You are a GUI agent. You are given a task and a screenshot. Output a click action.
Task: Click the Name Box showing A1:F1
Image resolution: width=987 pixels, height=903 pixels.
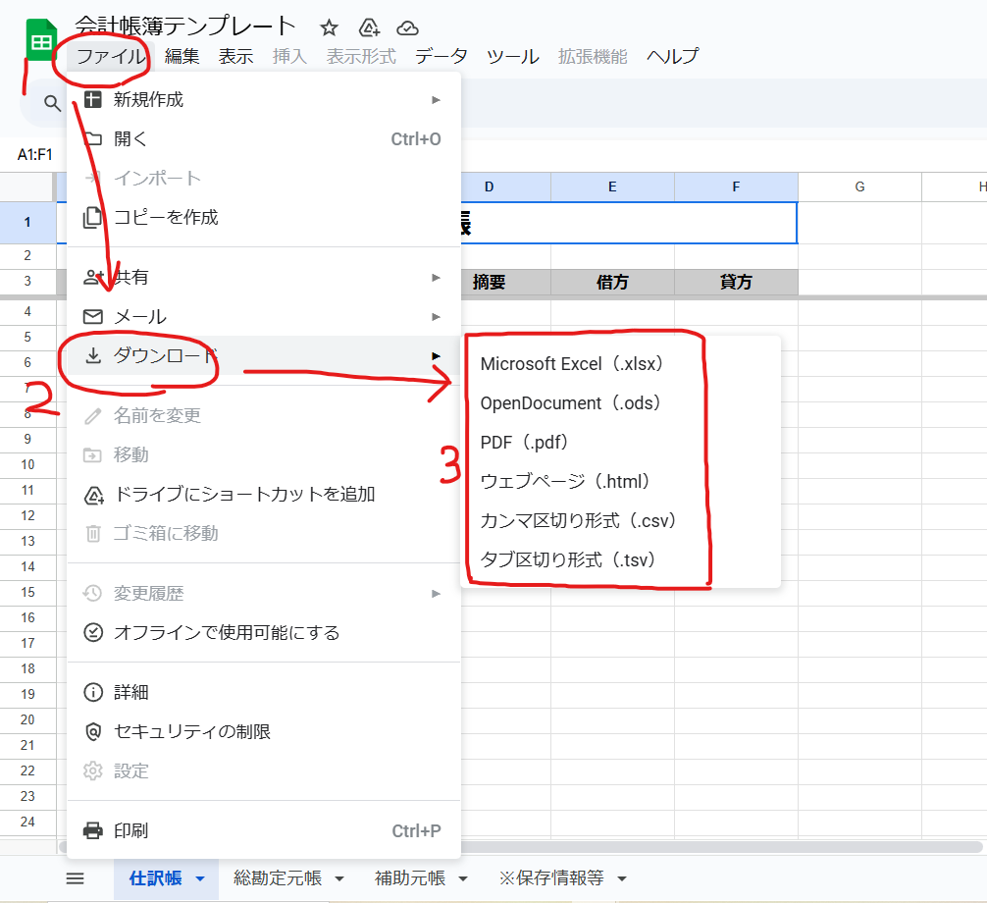[x=35, y=154]
